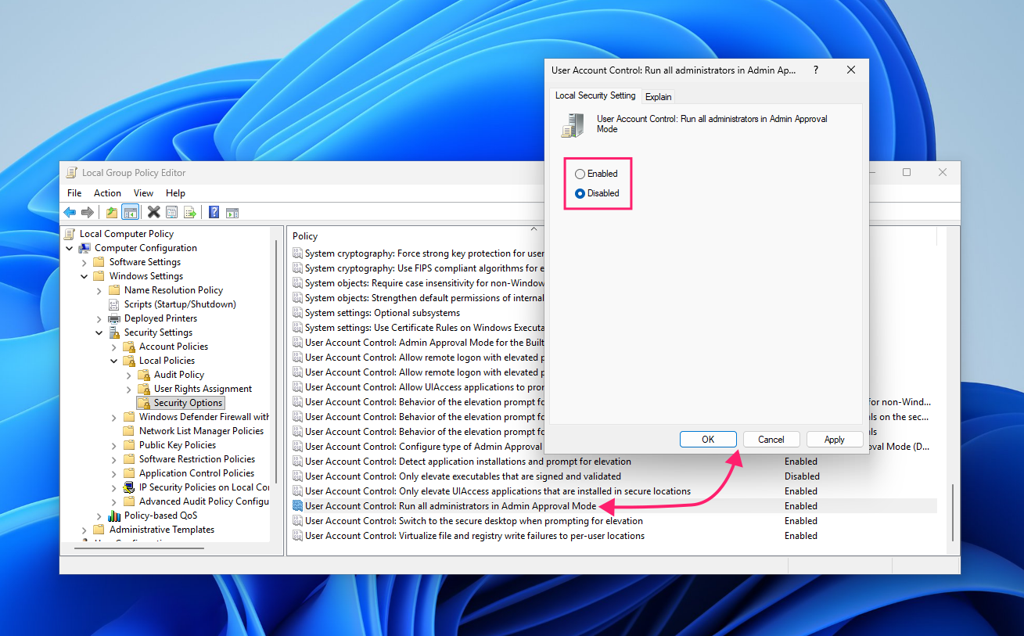
Task: Click the blue Back arrow in toolbar
Action: [70, 212]
